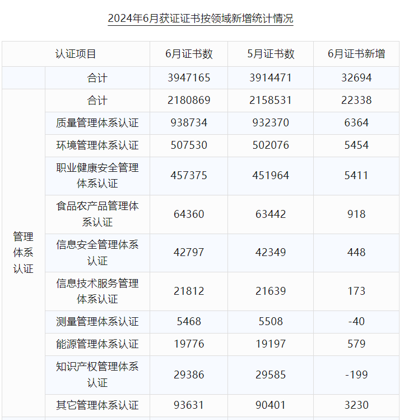
Task: Click the value 63442
Action: pos(271,214)
